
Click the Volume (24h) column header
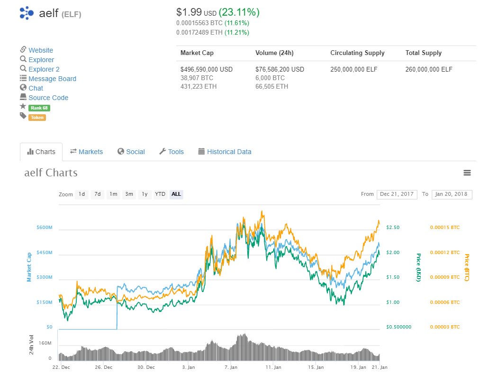[274, 53]
